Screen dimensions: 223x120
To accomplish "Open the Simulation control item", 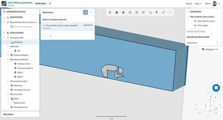I will 22,90.
